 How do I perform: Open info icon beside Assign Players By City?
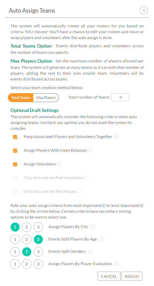pyautogui.click(x=93, y=227)
